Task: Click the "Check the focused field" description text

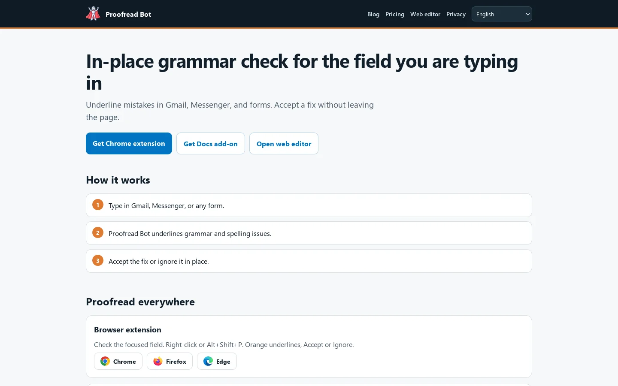Action: (224, 344)
